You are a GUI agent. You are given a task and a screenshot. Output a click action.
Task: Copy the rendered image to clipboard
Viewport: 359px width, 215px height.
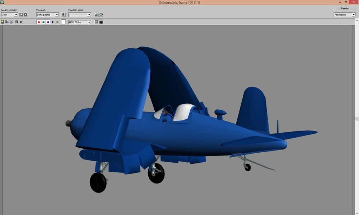tap(7, 22)
